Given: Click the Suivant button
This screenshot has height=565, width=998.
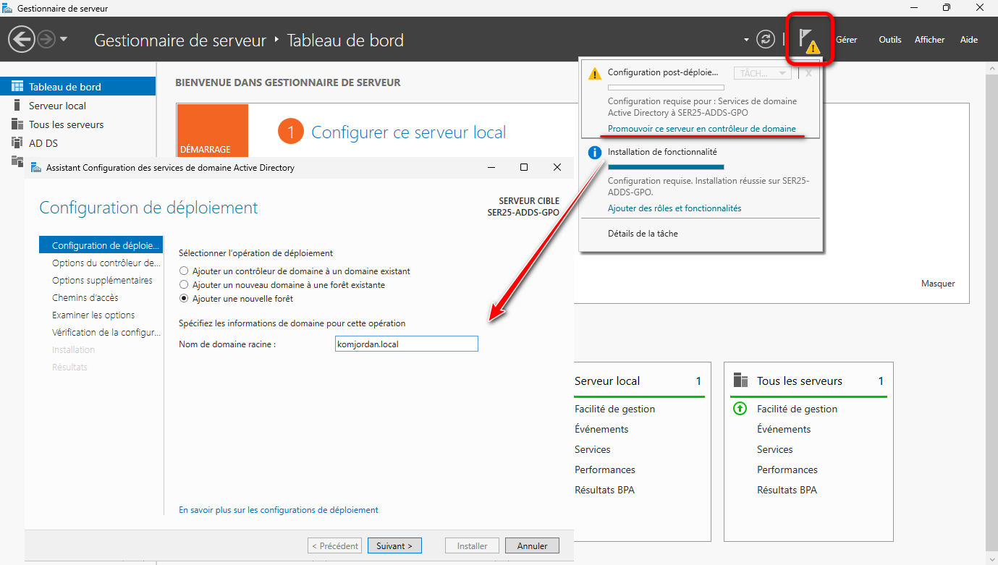Looking at the screenshot, I should (394, 546).
